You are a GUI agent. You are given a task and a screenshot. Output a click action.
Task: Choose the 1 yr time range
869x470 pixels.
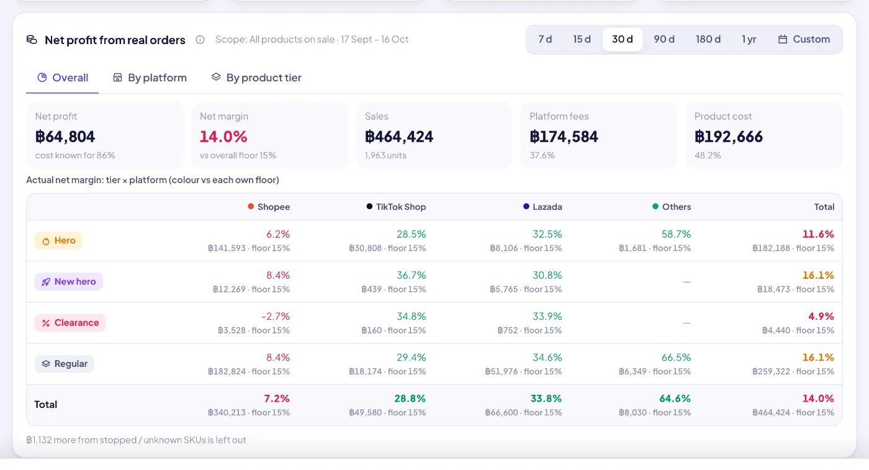749,40
